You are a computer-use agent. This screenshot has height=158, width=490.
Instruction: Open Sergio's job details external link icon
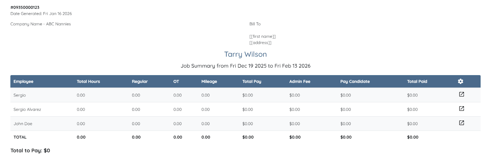pos(462,94)
